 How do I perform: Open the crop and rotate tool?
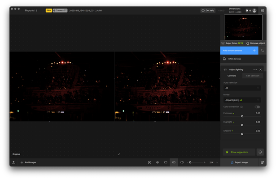(262, 51)
